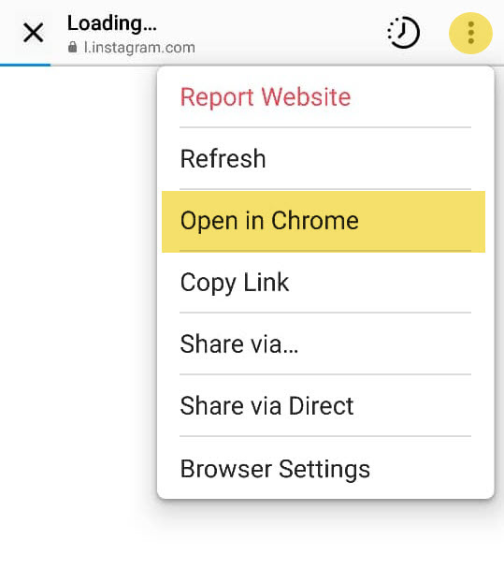Click the blue page loading progress bar
Screen dimensions: 504x584
tap(25, 65)
